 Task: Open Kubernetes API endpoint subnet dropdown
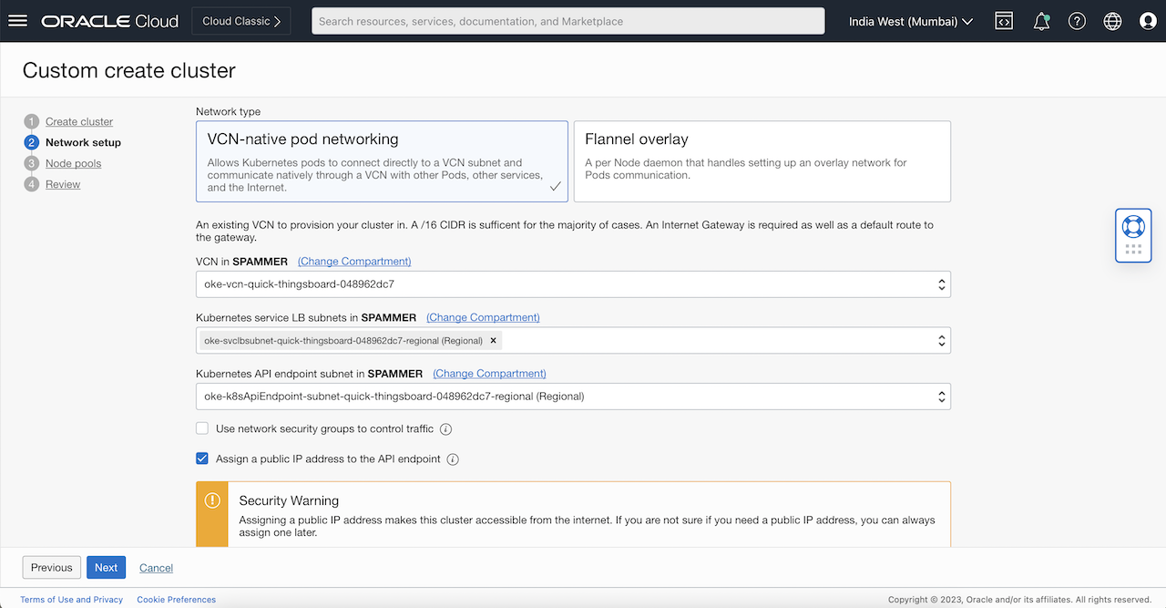point(573,397)
